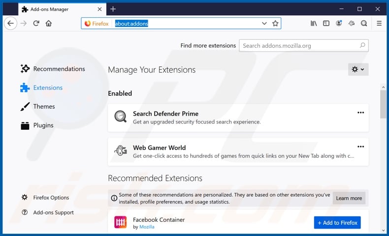
Task: Open the Firefox hamburger menu
Action: tap(379, 23)
